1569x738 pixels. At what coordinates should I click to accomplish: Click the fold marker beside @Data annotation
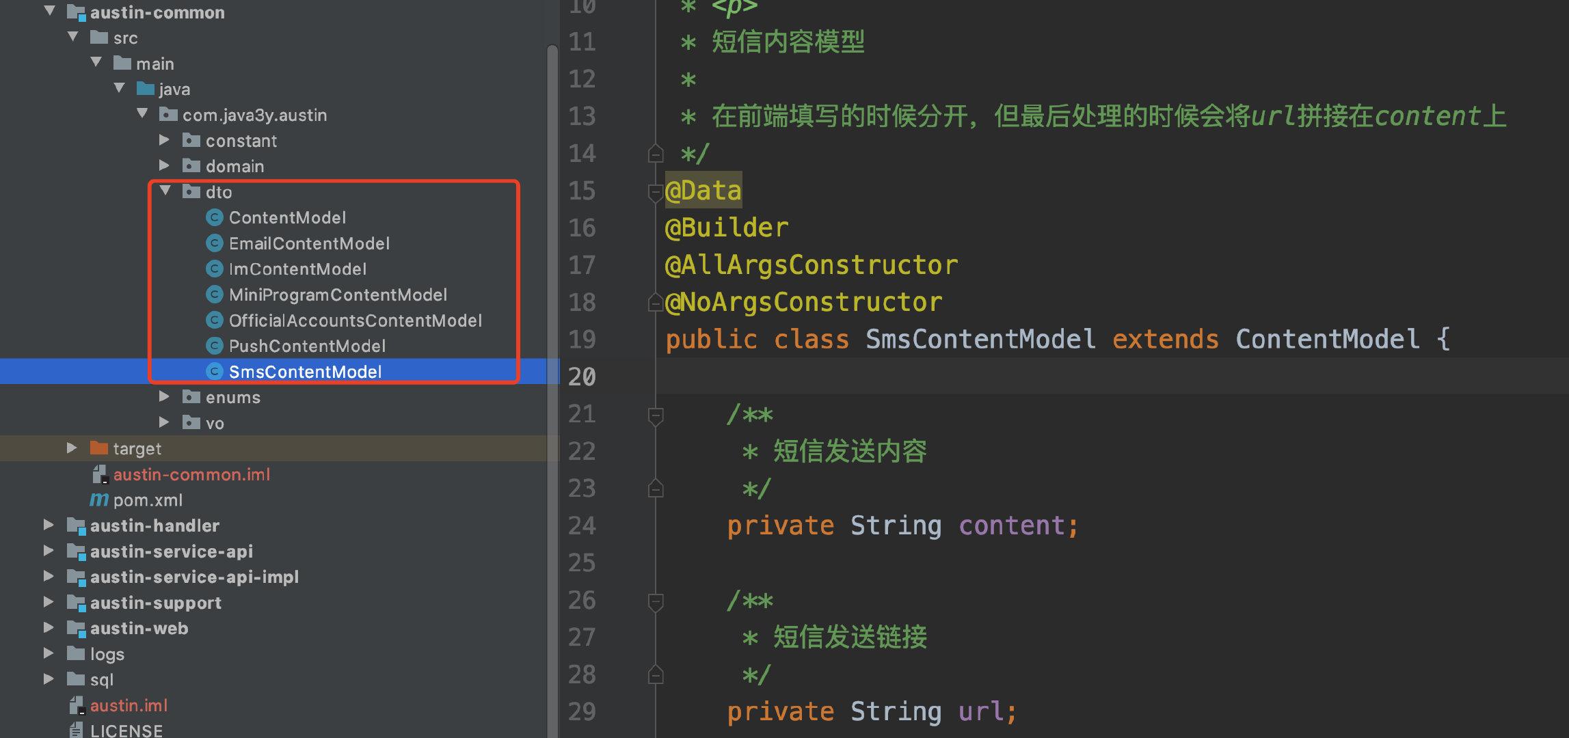pyautogui.click(x=654, y=191)
